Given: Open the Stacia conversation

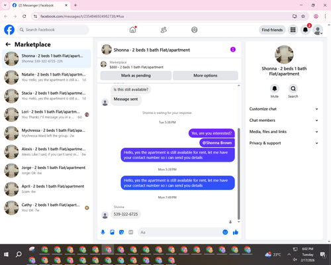Looking at the screenshot, I should [x=46, y=96].
